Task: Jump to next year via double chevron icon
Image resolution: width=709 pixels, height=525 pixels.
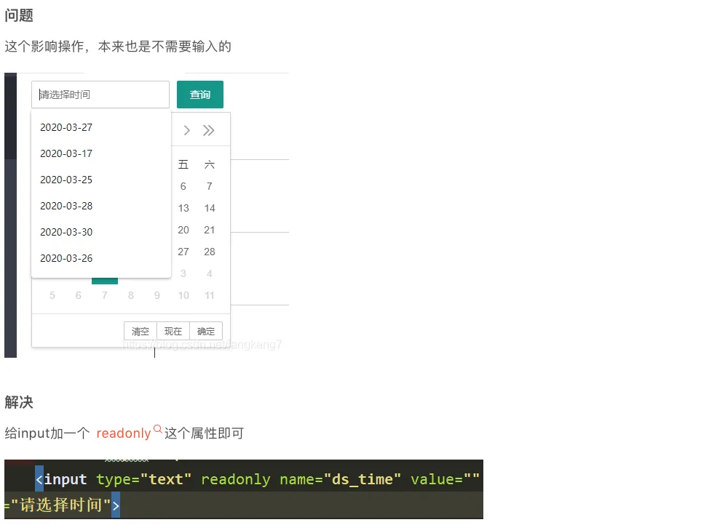Action: pos(210,129)
